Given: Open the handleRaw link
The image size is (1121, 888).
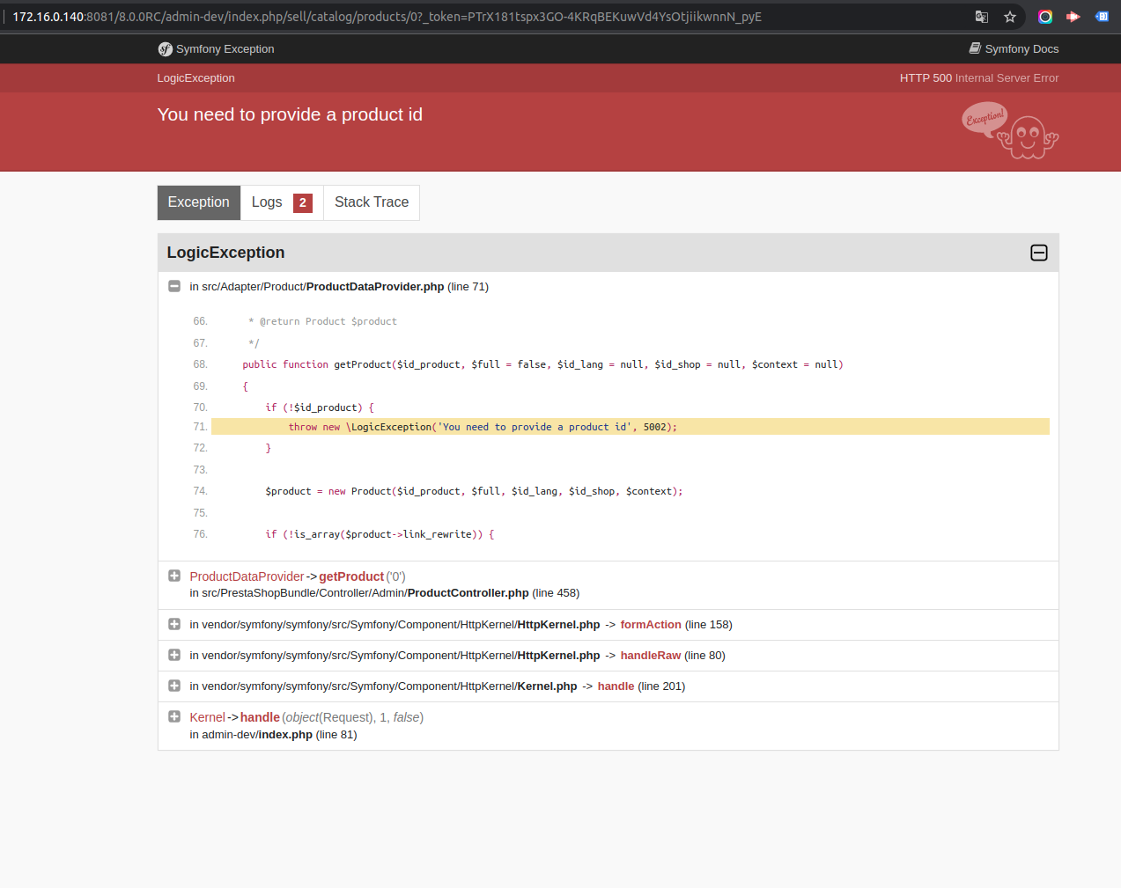Looking at the screenshot, I should click(650, 655).
